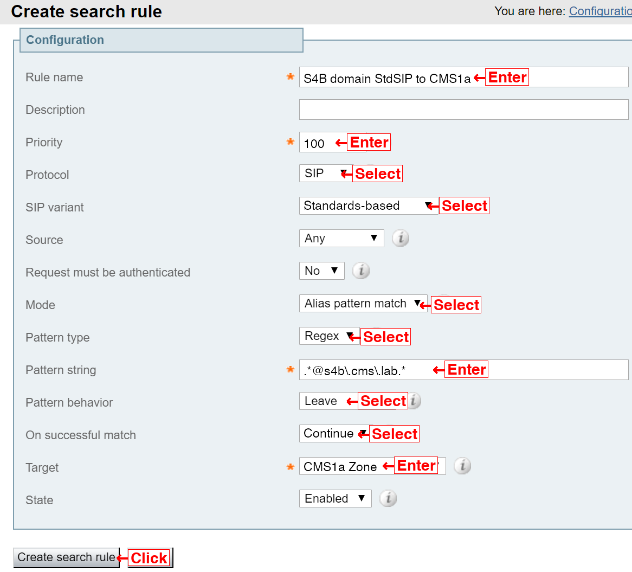Screen dimensions: 632x572
Task: Click the Priority field containing 100
Action: pyautogui.click(x=332, y=142)
